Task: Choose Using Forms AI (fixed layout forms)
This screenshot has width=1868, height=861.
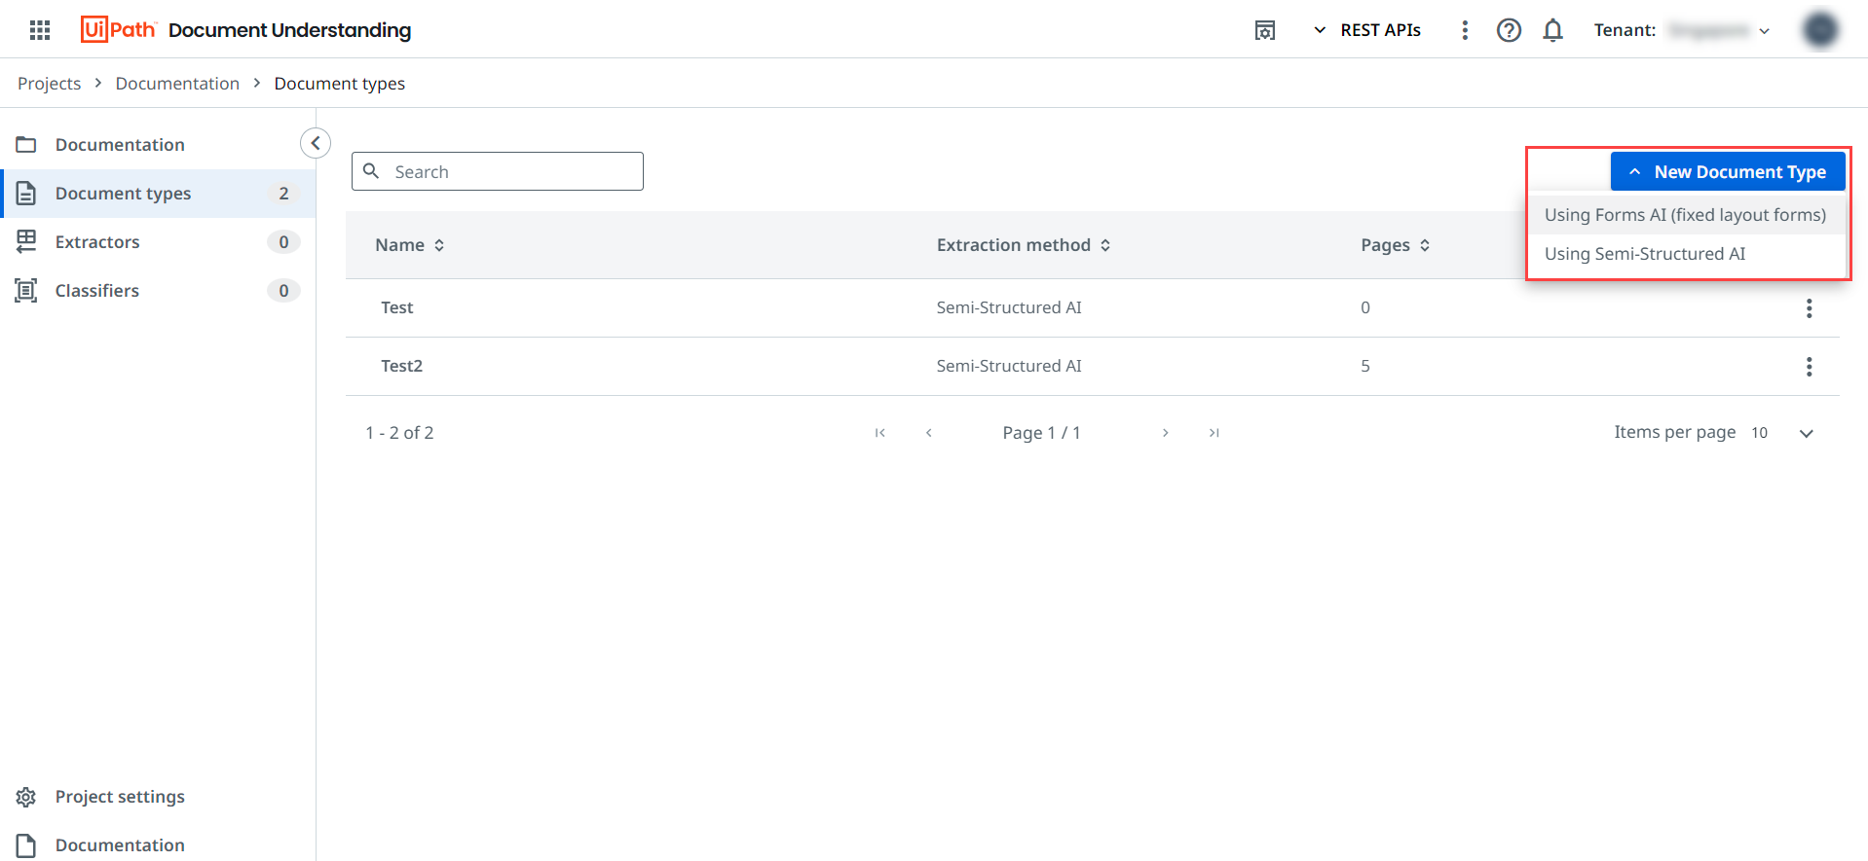Action: (1685, 215)
